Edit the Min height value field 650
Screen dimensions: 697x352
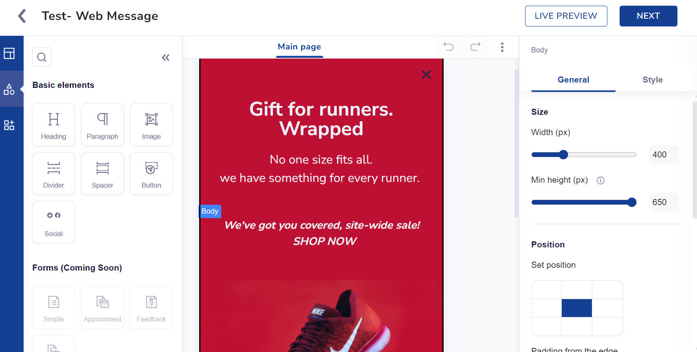tap(664, 202)
